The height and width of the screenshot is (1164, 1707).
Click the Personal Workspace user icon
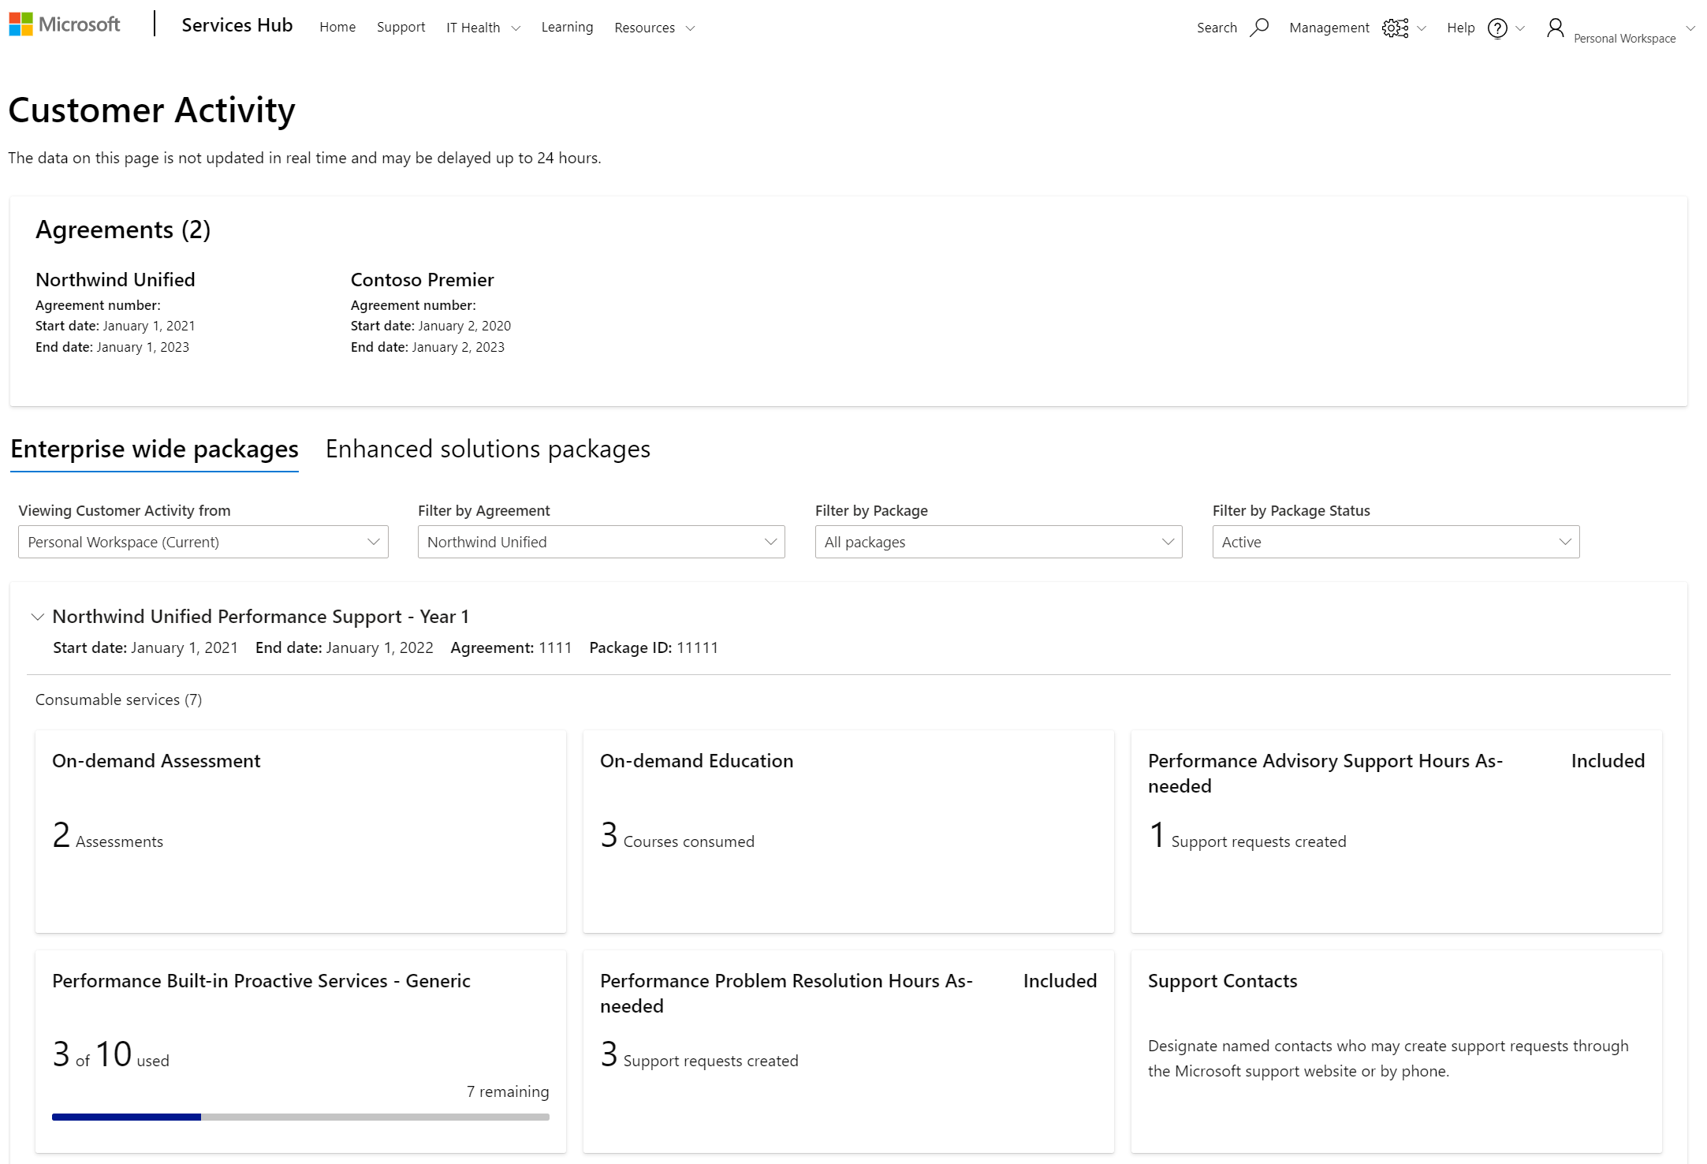1556,28
